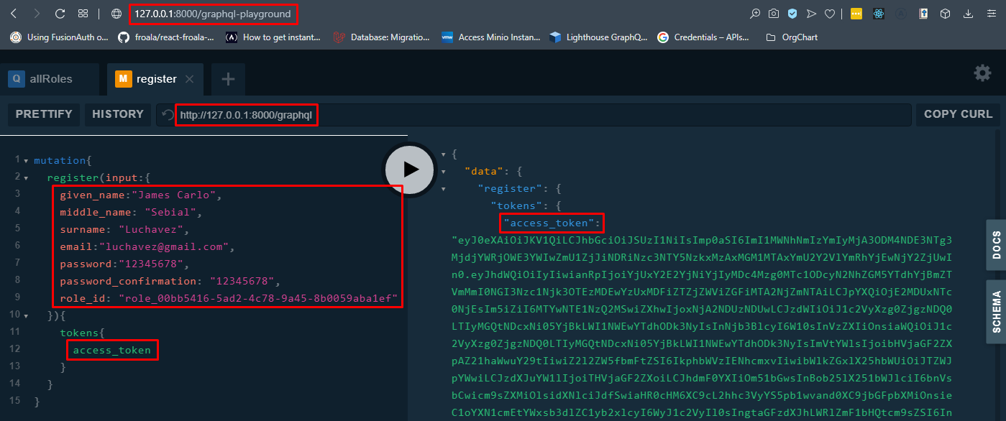
Task: Add a new tab with the plus icon
Action: pos(228,79)
